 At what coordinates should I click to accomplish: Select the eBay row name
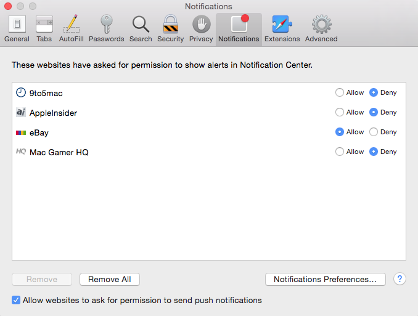pyautogui.click(x=39, y=132)
